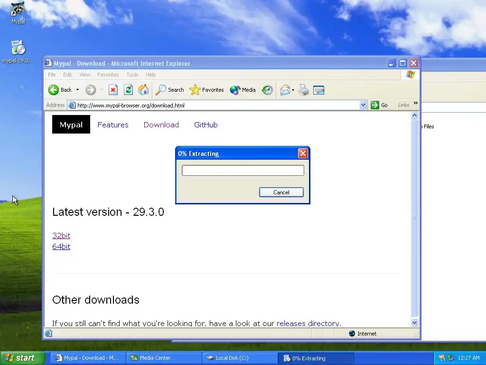Click the Mail envelope icon
The width and height of the screenshot is (486, 365).
point(285,90)
